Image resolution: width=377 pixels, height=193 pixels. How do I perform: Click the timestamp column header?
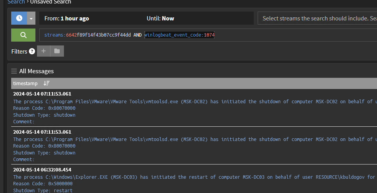pos(25,83)
